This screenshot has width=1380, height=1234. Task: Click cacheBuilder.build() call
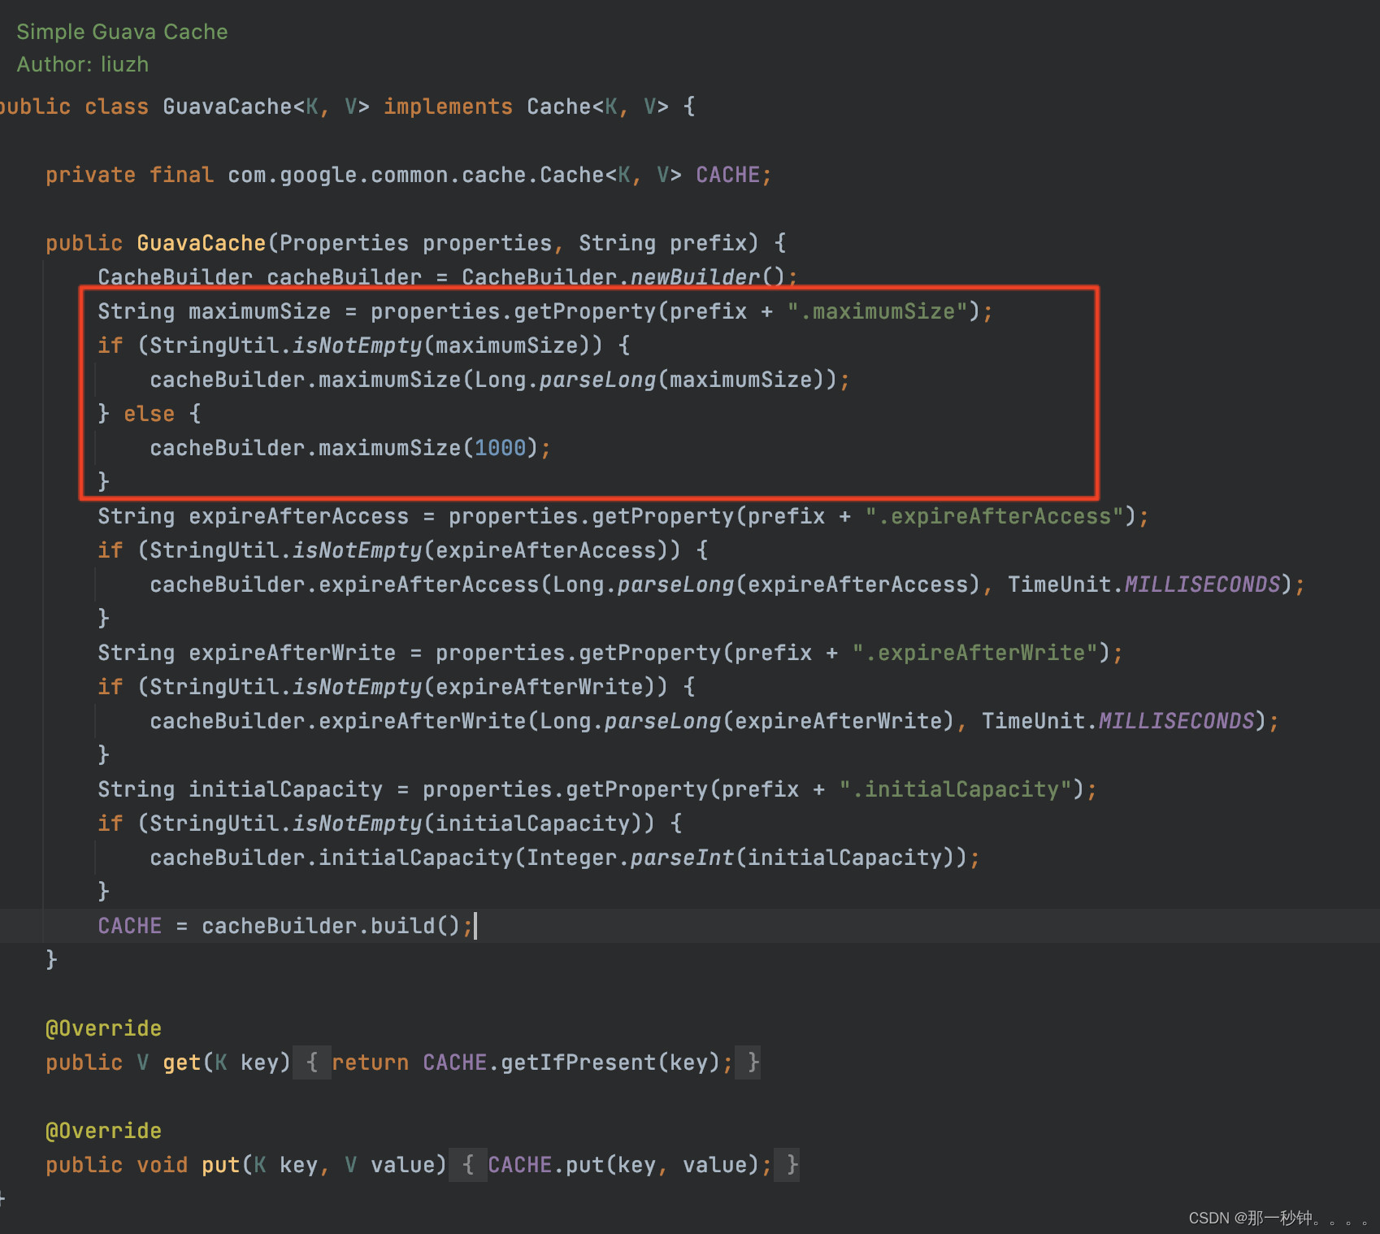[332, 926]
